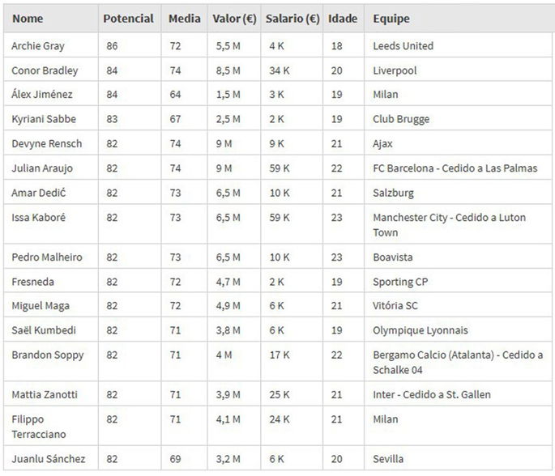Viewport: 555px width, 476px height.
Task: Click the Liverpool team cell
Action: [395, 70]
